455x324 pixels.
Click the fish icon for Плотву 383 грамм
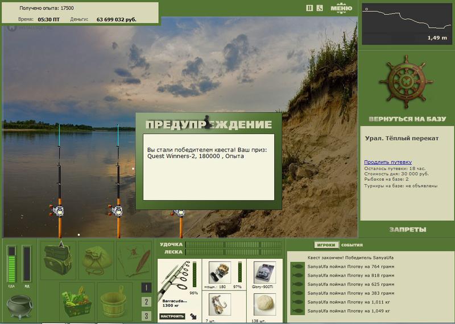click(x=297, y=293)
